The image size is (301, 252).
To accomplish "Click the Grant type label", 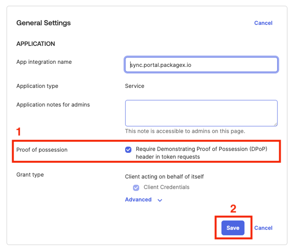I will click(30, 175).
